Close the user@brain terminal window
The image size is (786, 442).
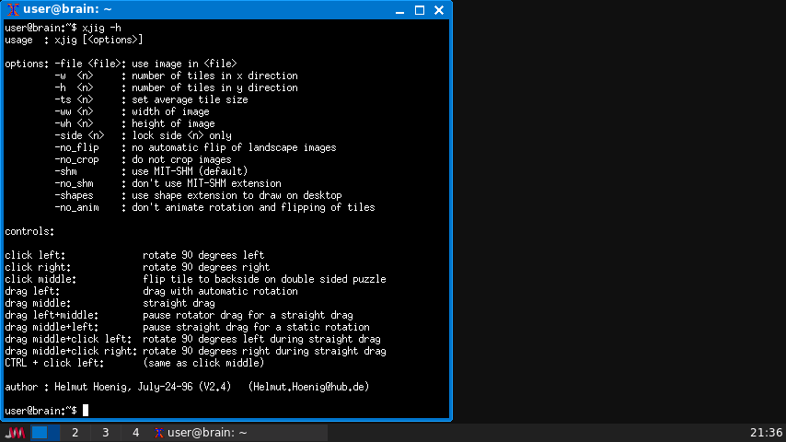tap(439, 10)
